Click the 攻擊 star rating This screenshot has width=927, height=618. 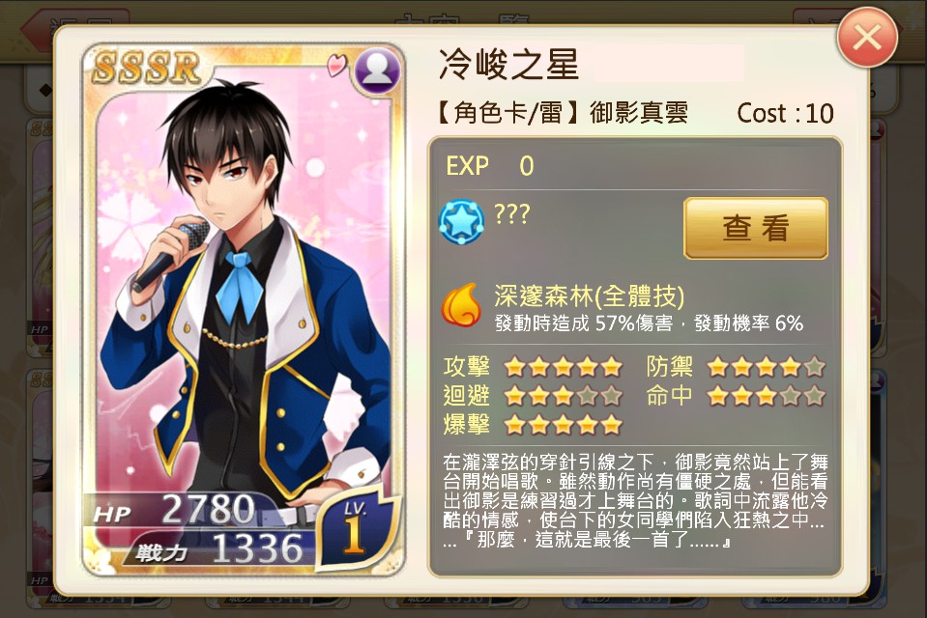(563, 367)
